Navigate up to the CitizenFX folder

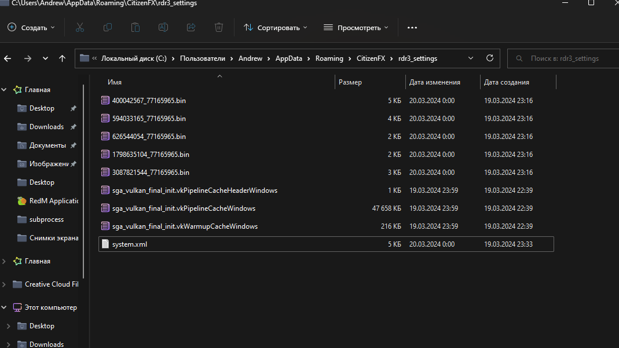point(62,58)
